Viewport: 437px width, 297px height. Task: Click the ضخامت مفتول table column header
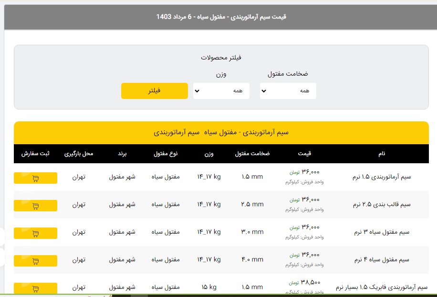252,154
